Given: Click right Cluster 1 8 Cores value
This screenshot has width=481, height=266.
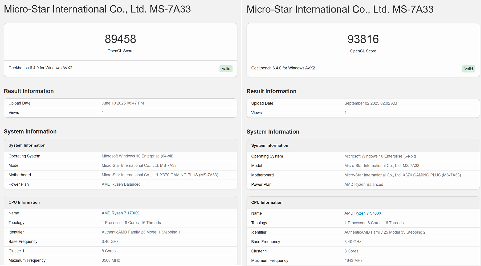Looking at the screenshot, I should point(351,251).
